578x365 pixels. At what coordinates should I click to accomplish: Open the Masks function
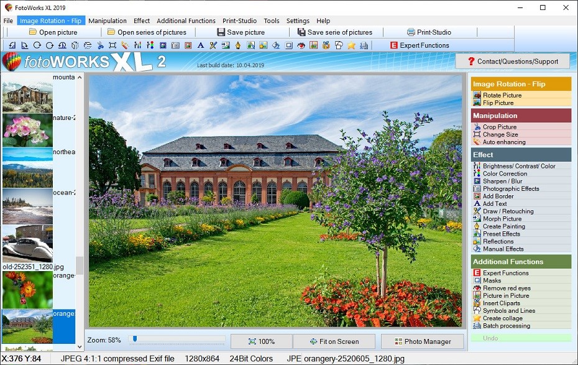[492, 280]
